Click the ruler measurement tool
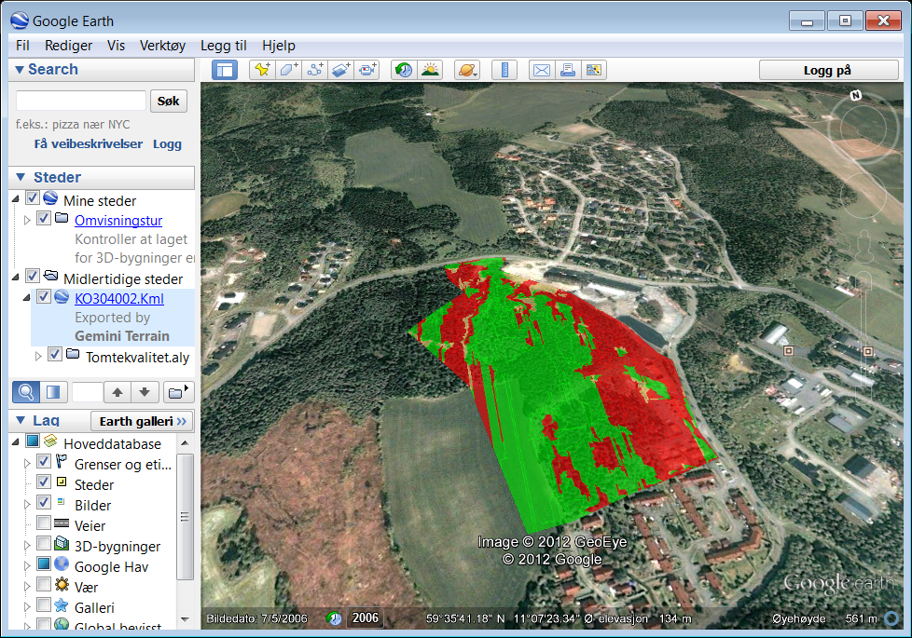This screenshot has height=638, width=912. pyautogui.click(x=504, y=70)
